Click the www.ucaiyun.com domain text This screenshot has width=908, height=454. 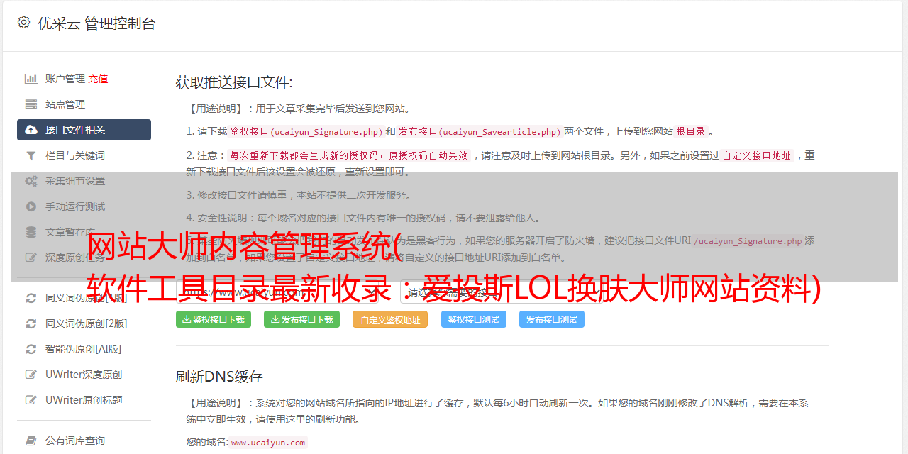(x=268, y=442)
